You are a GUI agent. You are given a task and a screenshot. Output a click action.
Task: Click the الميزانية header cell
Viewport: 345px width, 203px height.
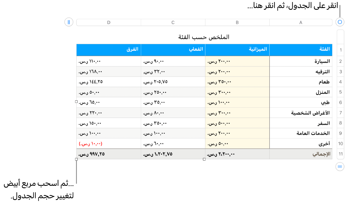coord(237,50)
